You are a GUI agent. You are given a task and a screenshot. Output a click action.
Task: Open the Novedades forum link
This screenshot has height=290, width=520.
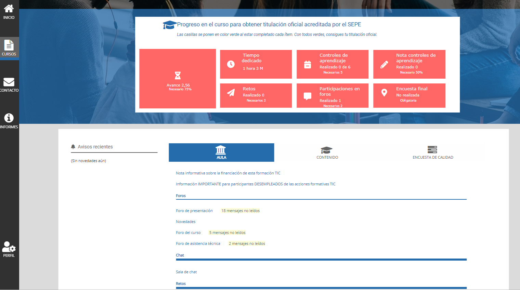click(x=186, y=222)
